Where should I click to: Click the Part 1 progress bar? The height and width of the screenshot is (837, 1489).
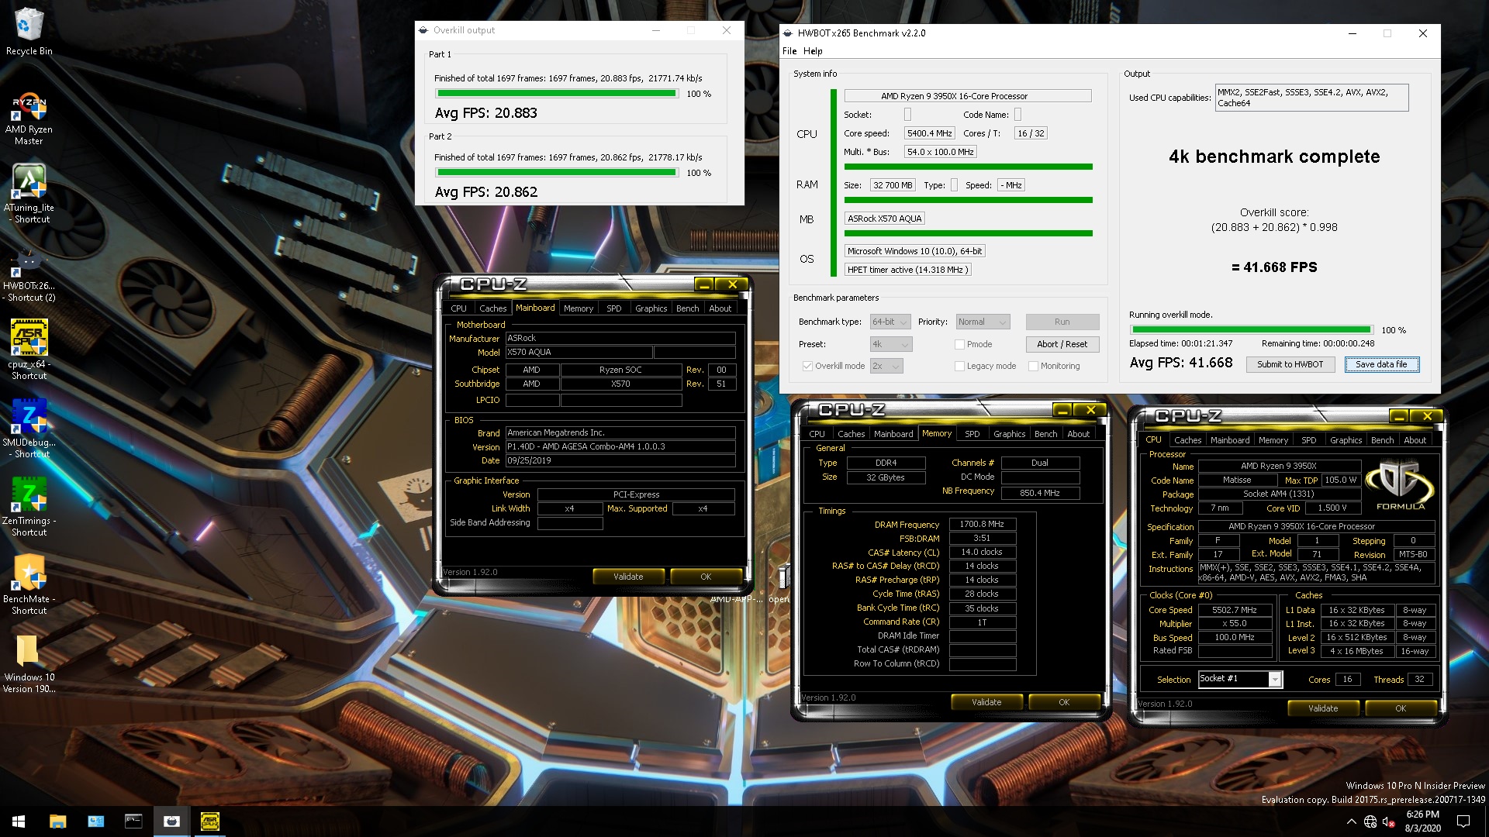[556, 94]
